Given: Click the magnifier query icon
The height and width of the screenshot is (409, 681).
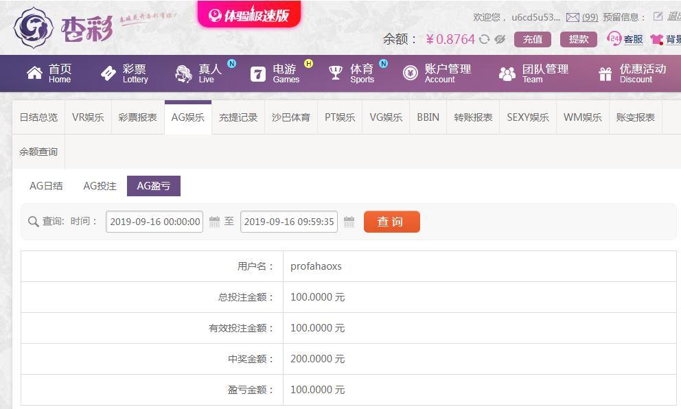Looking at the screenshot, I should tap(34, 222).
